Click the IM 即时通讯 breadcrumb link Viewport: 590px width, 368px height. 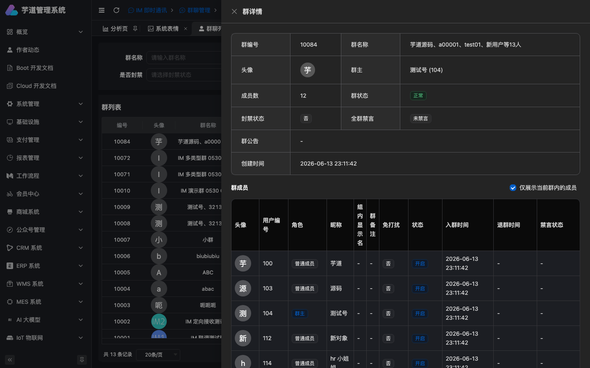click(x=147, y=10)
